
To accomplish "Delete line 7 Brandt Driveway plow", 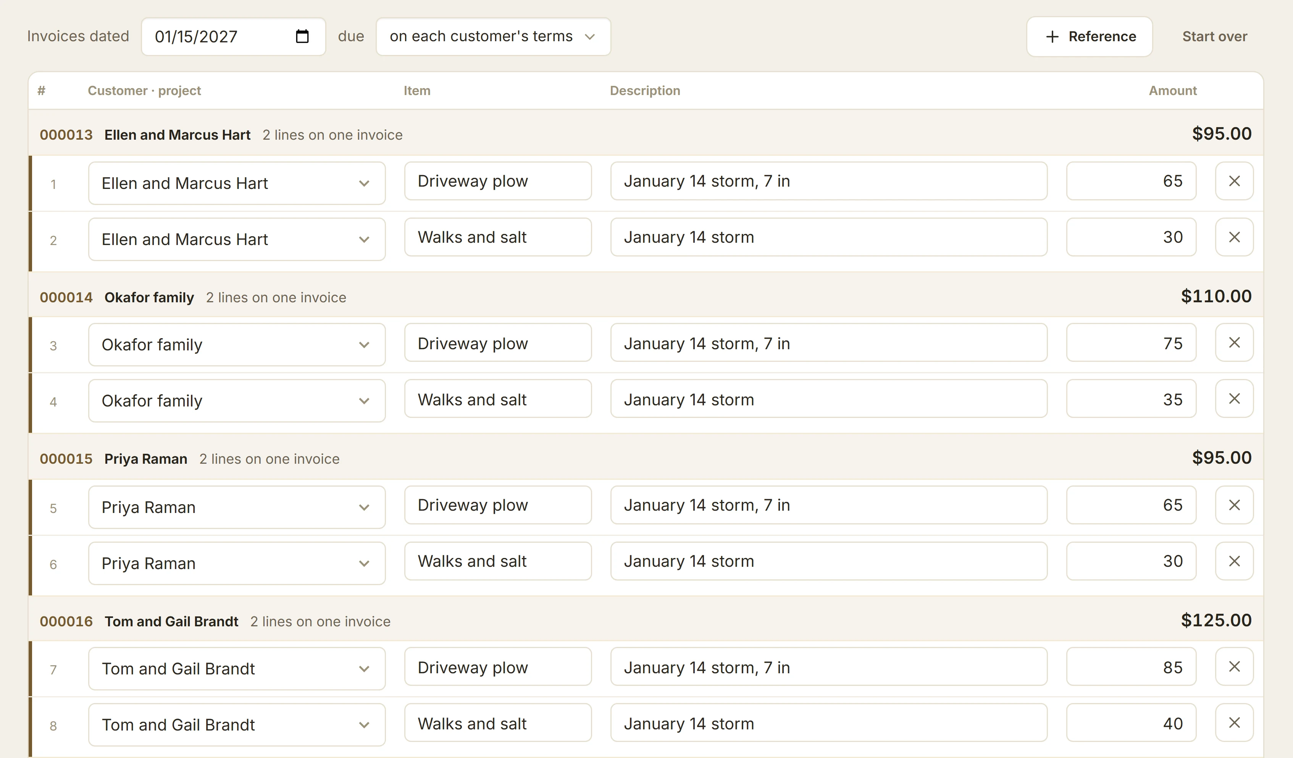I will [1234, 667].
